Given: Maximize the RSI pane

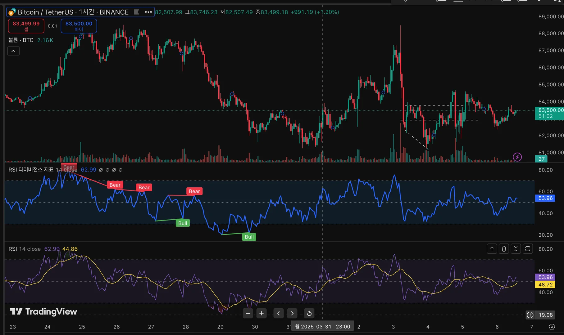Looking at the screenshot, I should point(528,249).
